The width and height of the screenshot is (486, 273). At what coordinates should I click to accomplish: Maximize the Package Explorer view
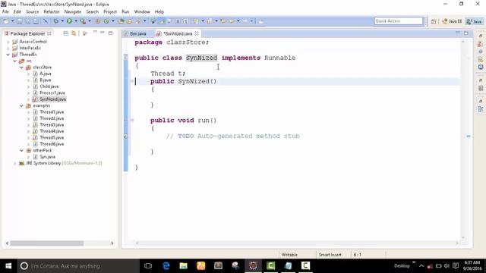point(110,33)
